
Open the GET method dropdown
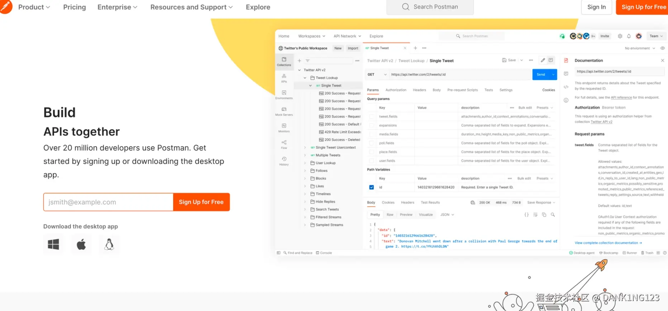click(x=377, y=74)
